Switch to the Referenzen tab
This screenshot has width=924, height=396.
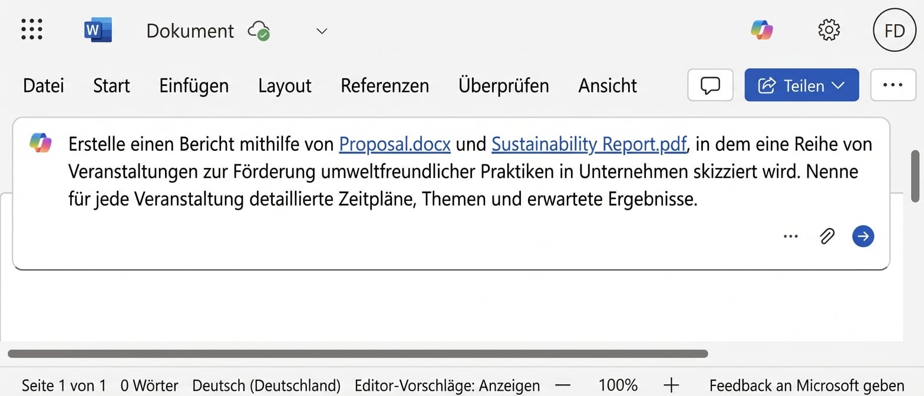point(385,85)
